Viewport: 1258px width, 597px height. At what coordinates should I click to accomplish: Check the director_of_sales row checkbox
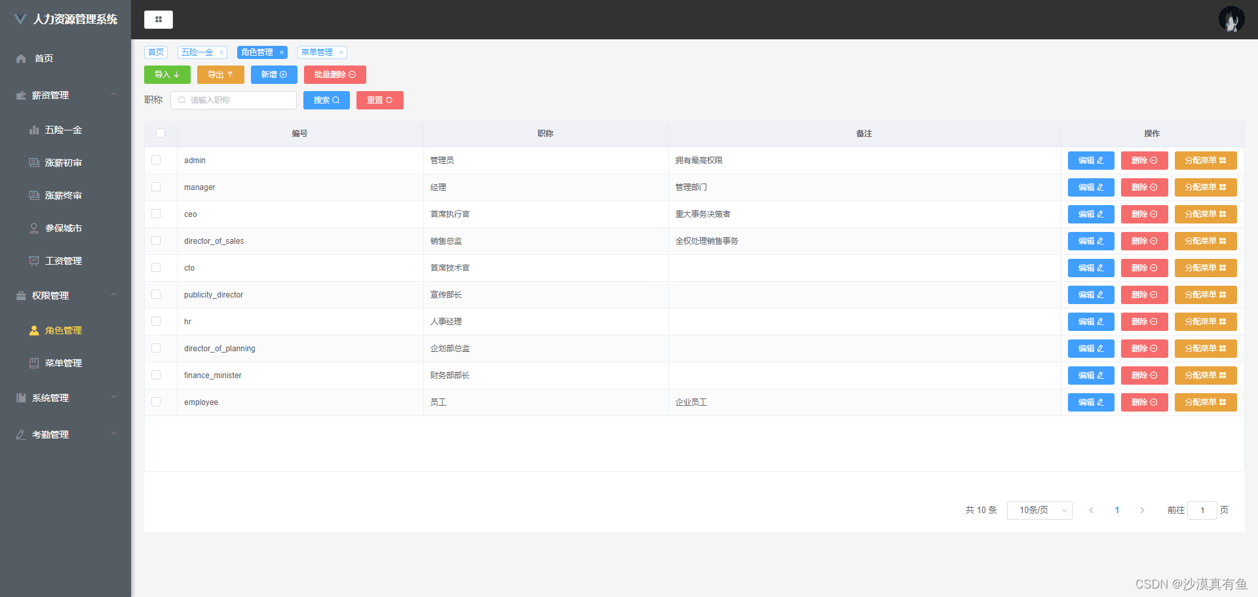point(156,241)
